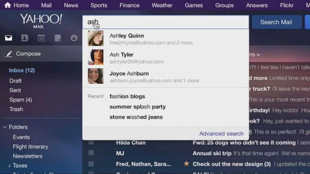Open the Messenger smiley icon
The width and height of the screenshot is (310, 174).
pyautogui.click(x=74, y=38)
